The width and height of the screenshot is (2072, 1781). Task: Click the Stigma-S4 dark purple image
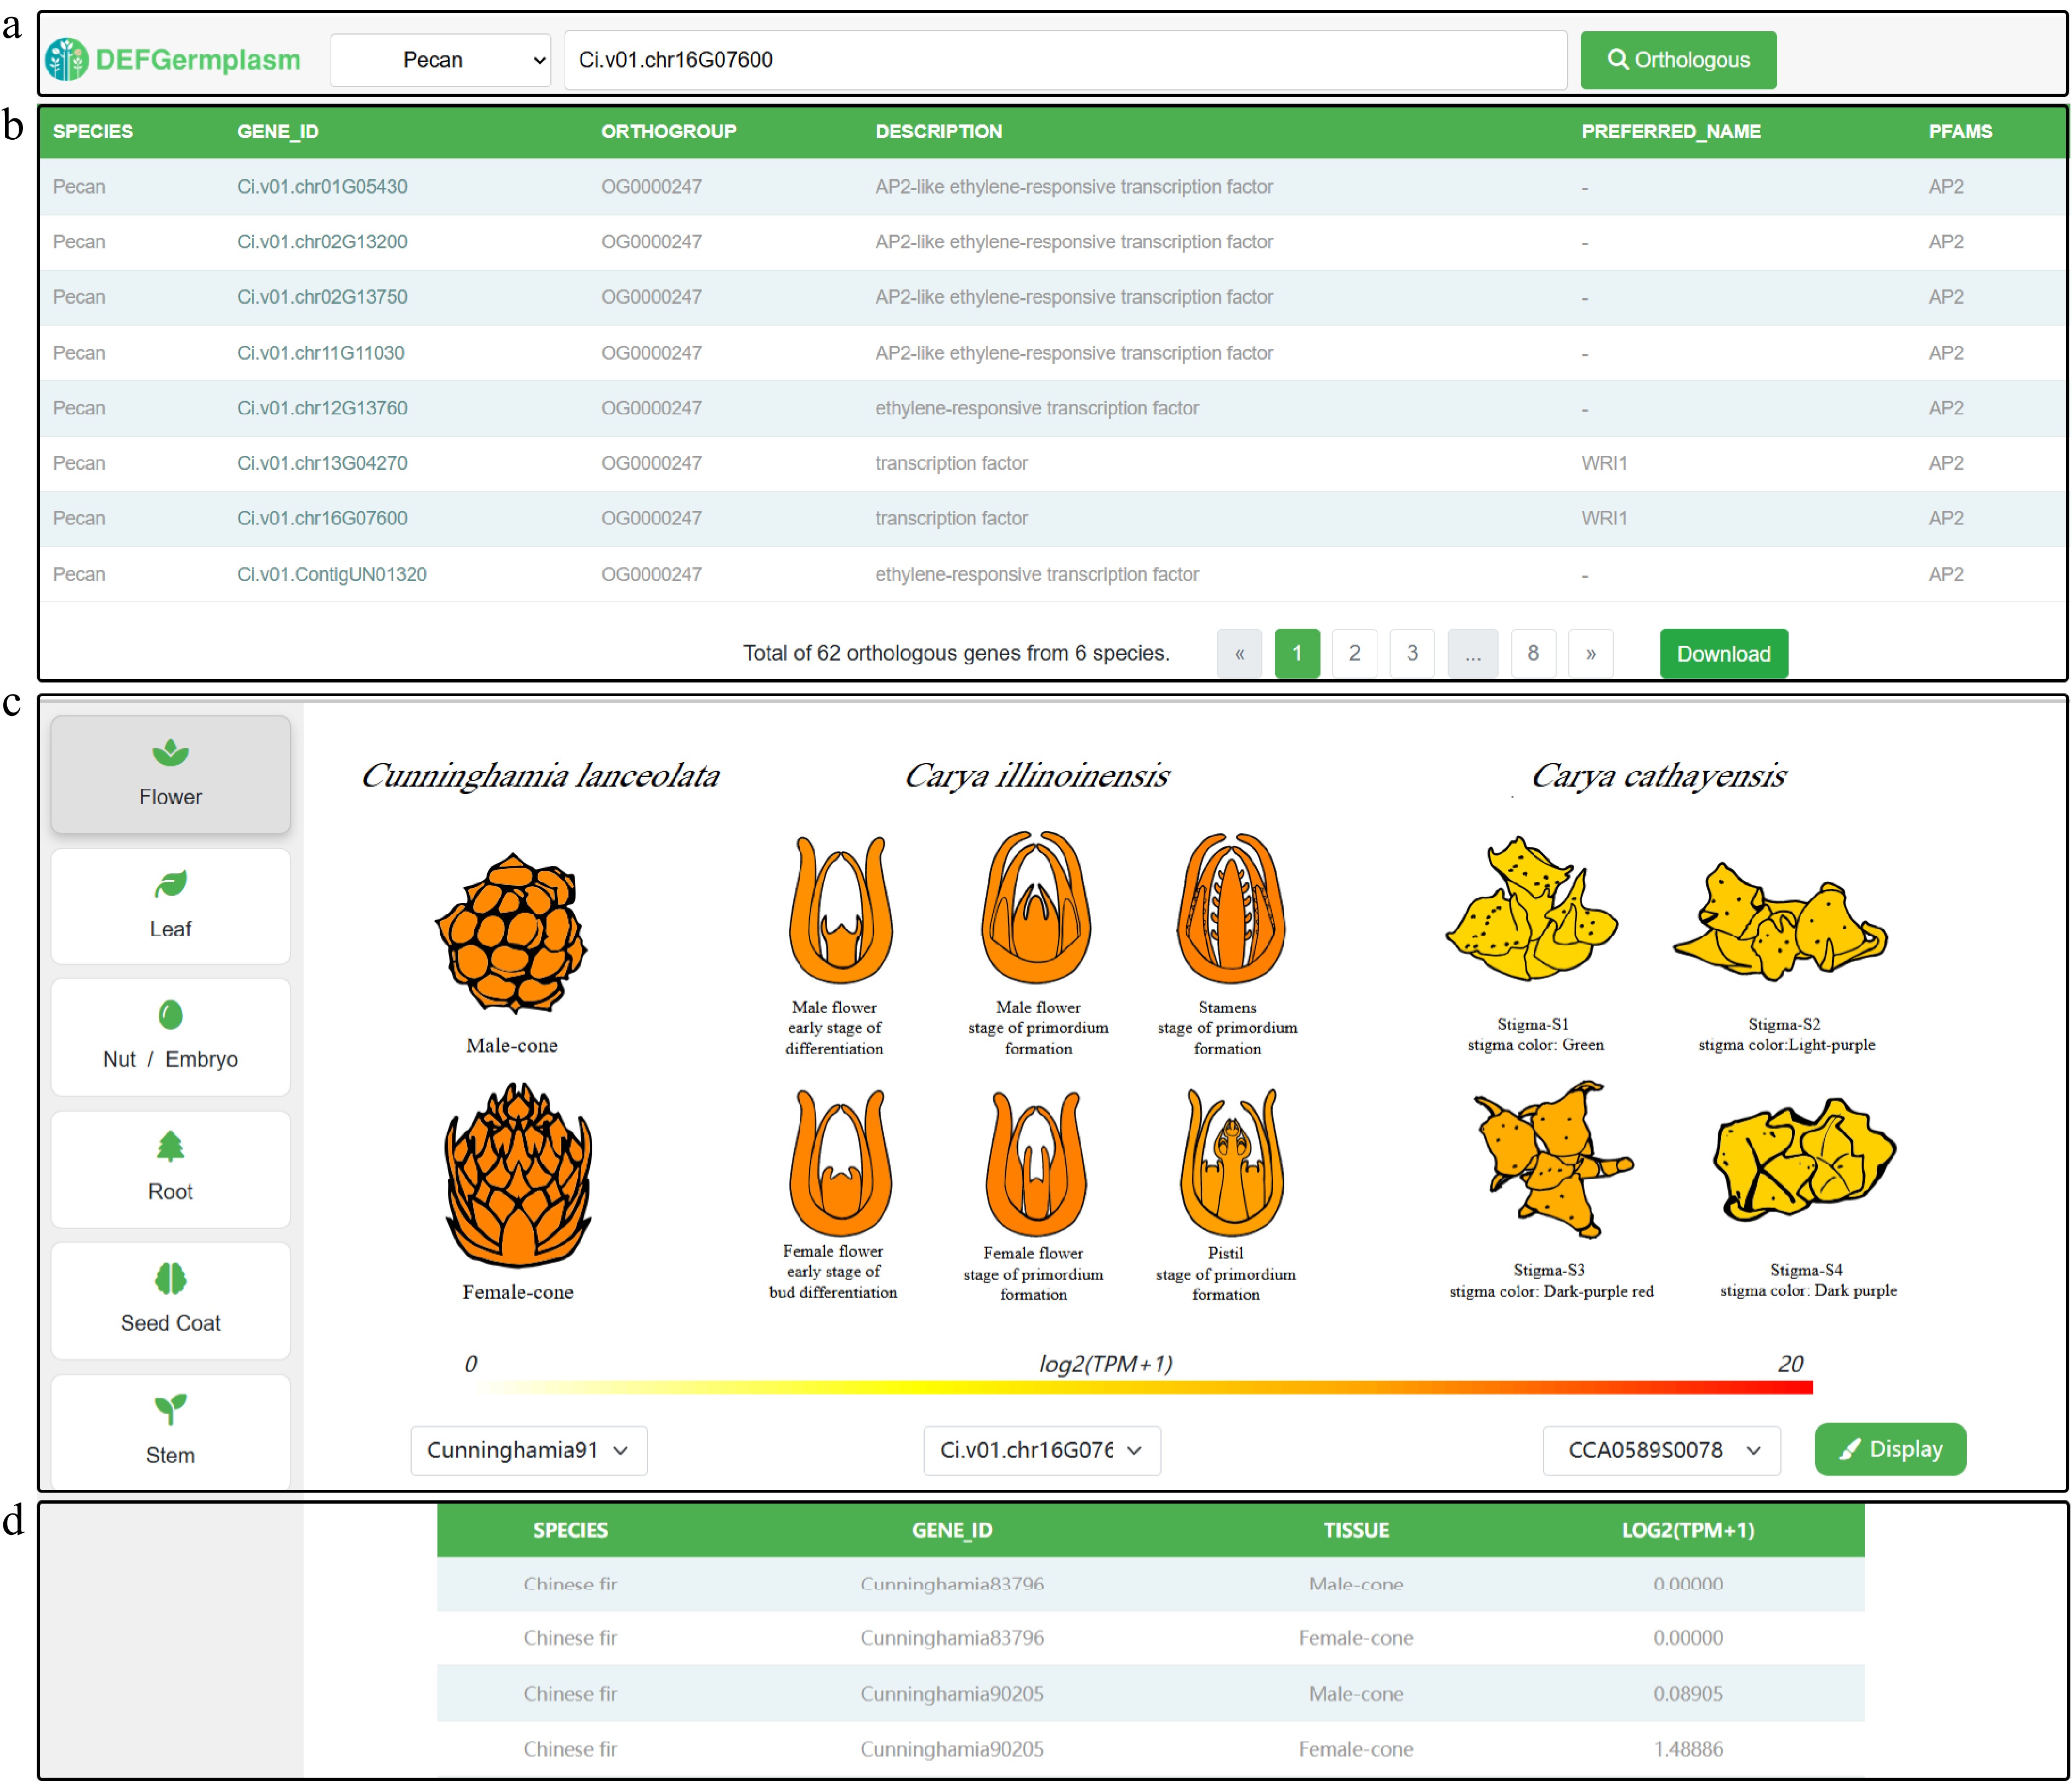(x=1804, y=1158)
